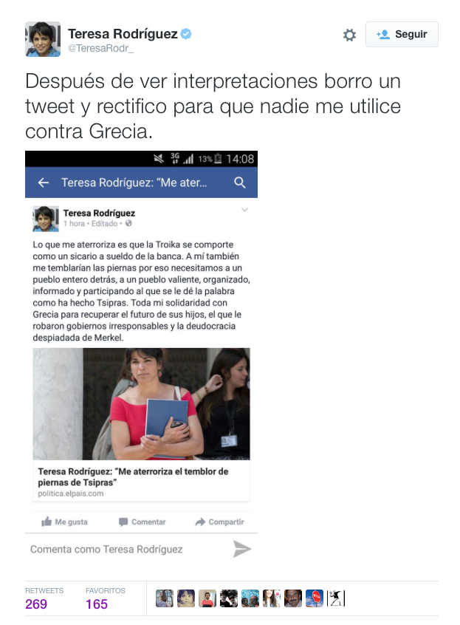Image resolution: width=460 pixels, height=625 pixels.
Task: Click the send paper-plane icon in comment box
Action: pyautogui.click(x=241, y=549)
